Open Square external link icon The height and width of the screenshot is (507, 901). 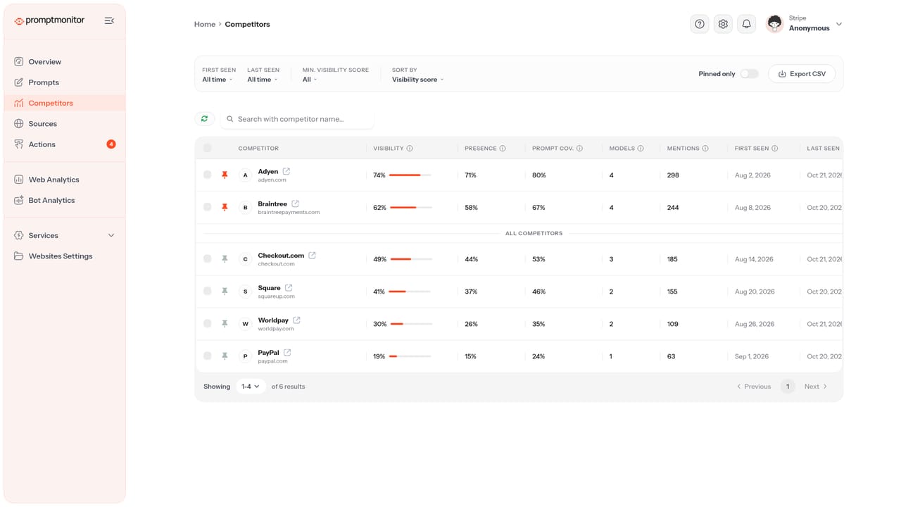[x=289, y=287]
